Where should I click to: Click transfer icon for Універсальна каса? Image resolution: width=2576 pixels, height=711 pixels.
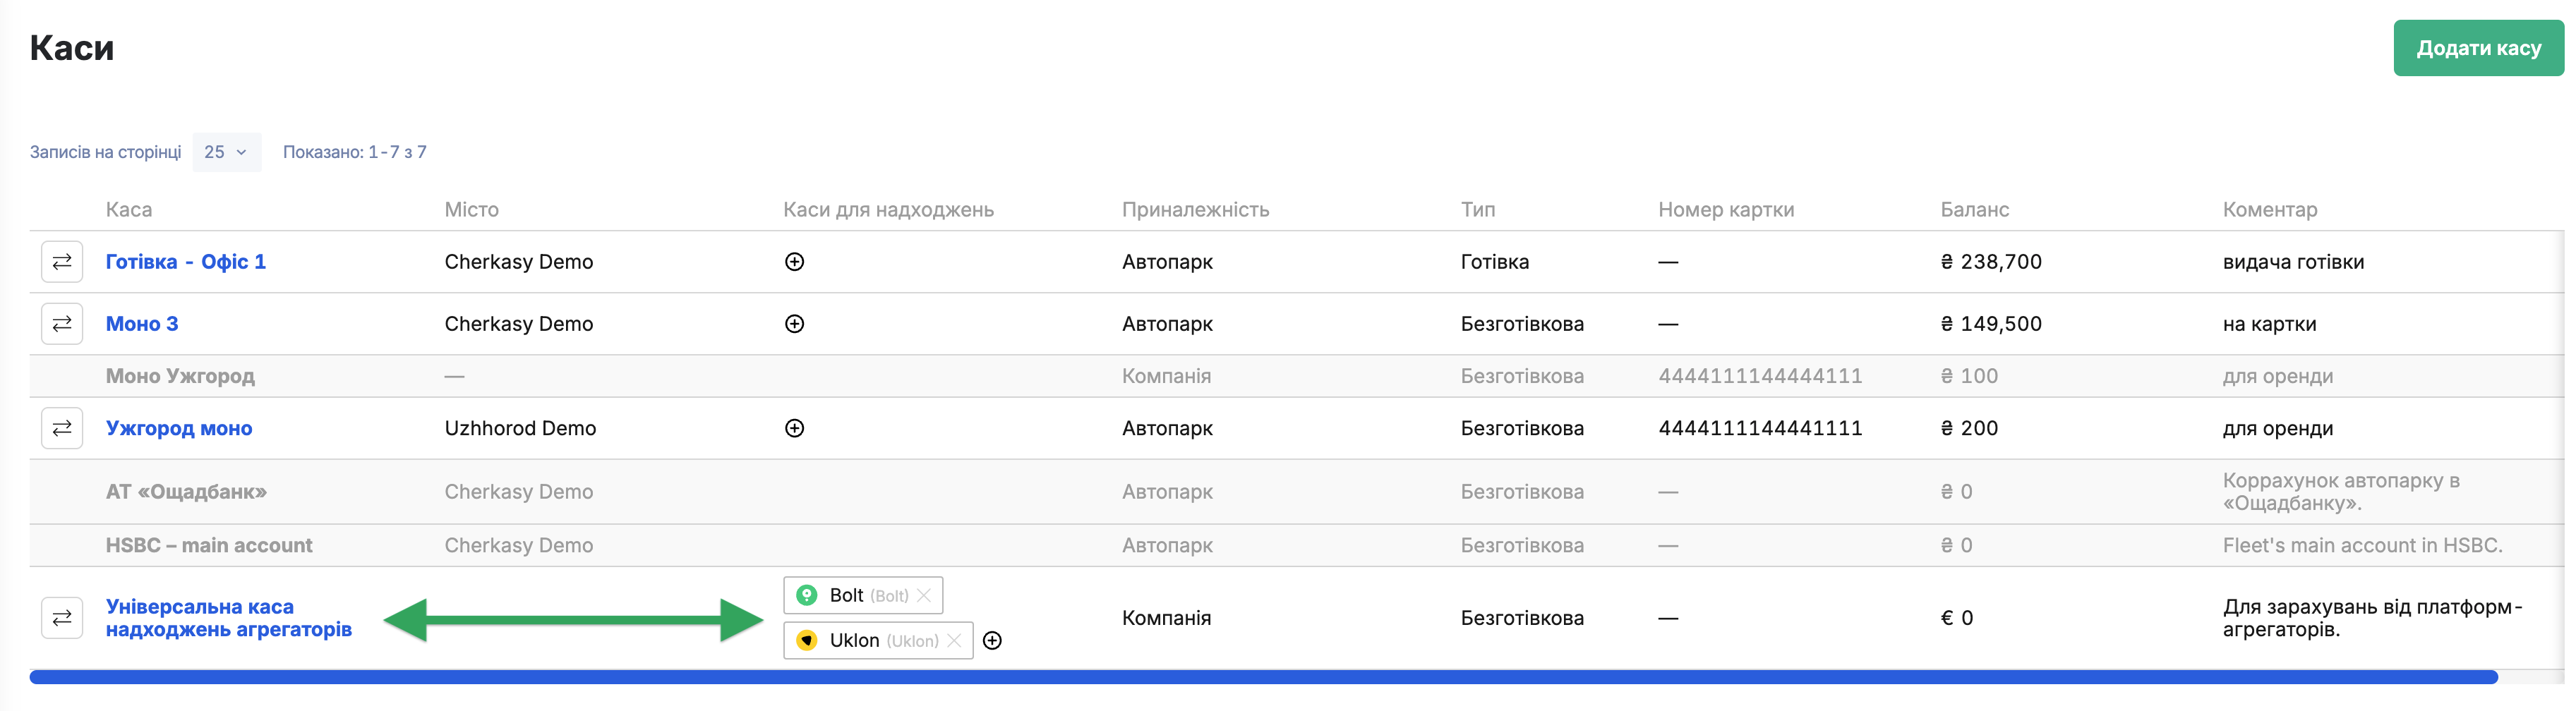(x=62, y=618)
